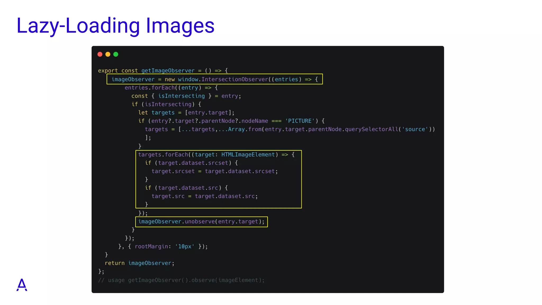Image resolution: width=542 pixels, height=305 pixels.
Task: Click the line 'export const getImageObserver = () => {'
Action: (x=163, y=71)
